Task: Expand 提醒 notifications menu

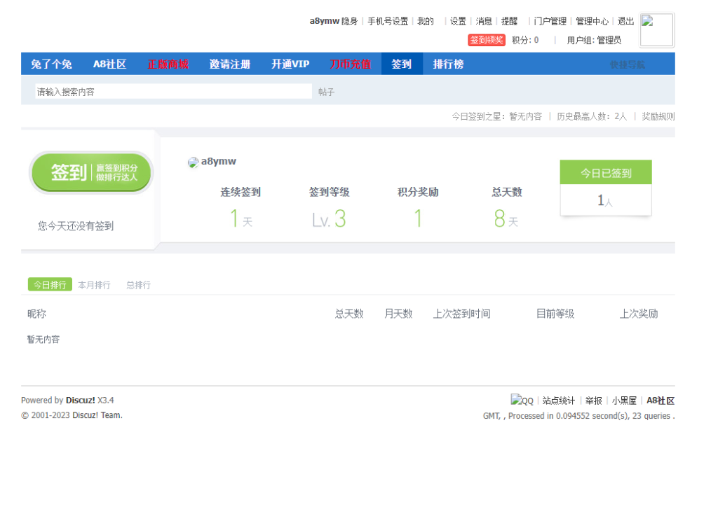Action: [x=509, y=21]
